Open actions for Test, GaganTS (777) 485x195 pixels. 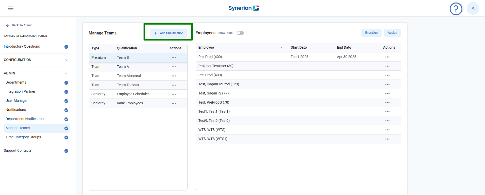(x=387, y=93)
